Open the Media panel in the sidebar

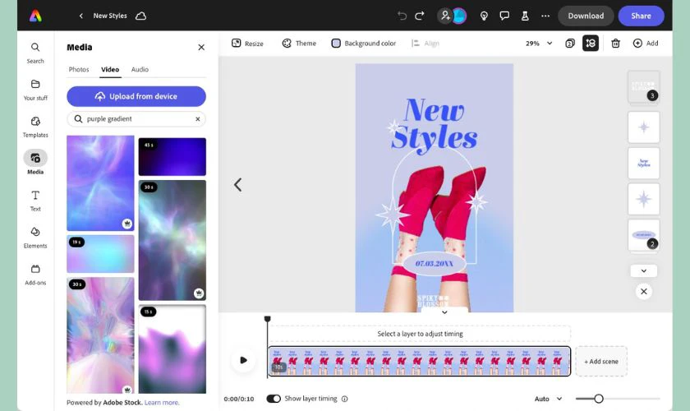35,163
